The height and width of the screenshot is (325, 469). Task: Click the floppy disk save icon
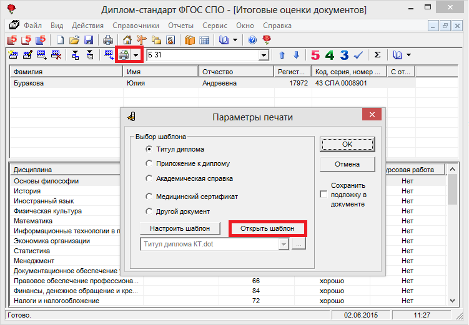click(x=89, y=40)
